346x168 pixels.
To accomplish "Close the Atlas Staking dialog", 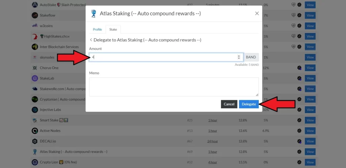I will pyautogui.click(x=257, y=13).
